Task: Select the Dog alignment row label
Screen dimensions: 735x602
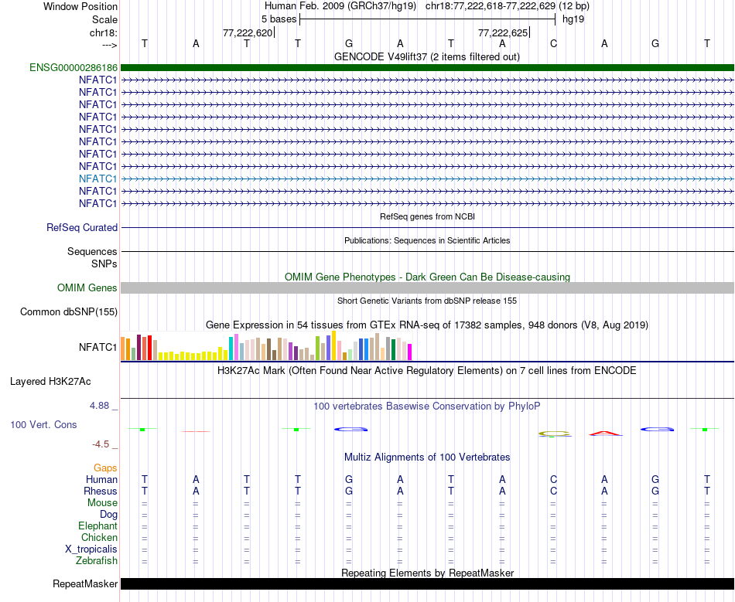Action: pyautogui.click(x=109, y=515)
